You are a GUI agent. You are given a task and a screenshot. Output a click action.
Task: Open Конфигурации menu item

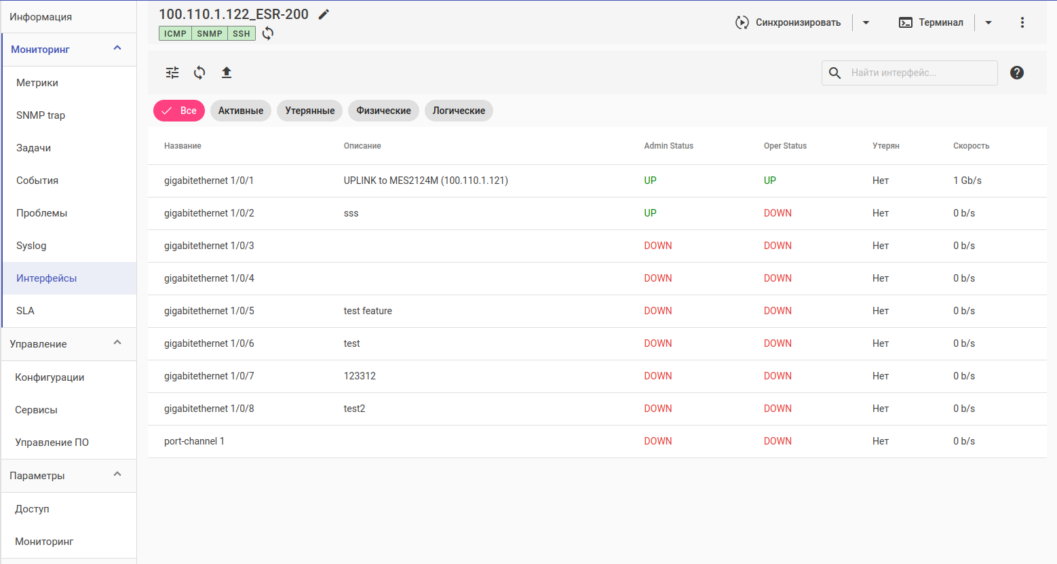[x=69, y=377]
